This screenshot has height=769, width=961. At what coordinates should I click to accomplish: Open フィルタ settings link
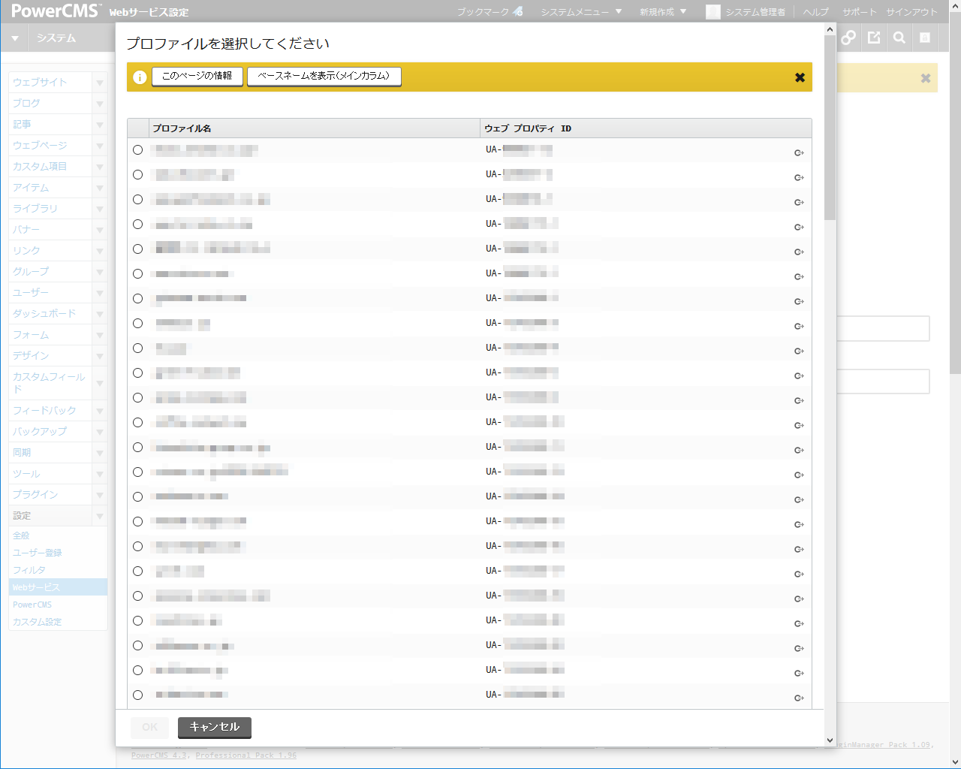click(29, 570)
